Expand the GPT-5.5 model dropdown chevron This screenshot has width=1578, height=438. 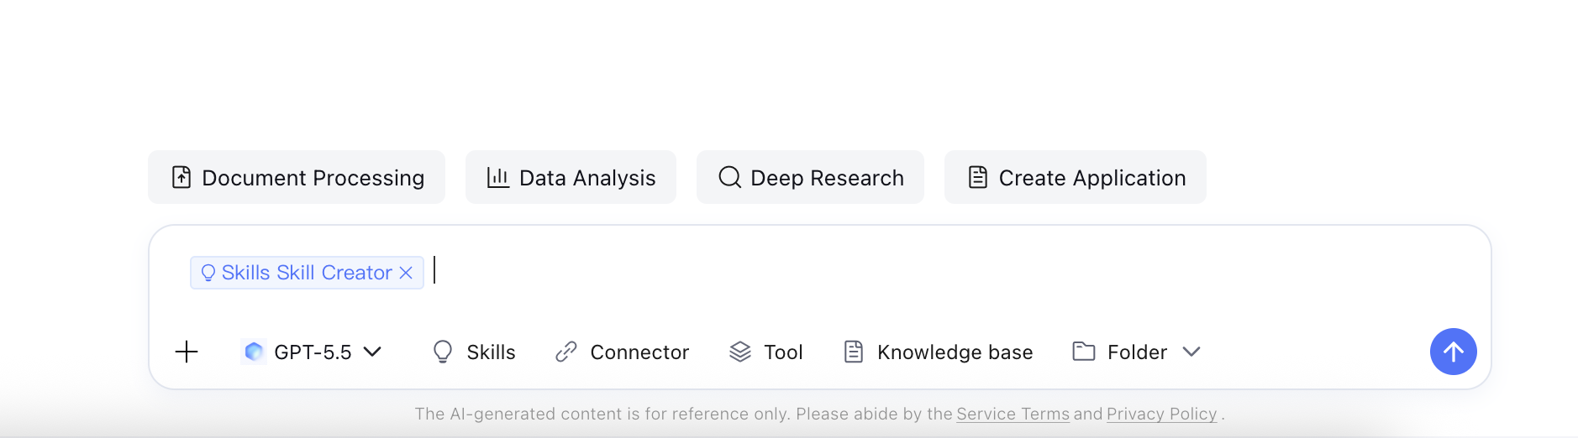coord(372,352)
